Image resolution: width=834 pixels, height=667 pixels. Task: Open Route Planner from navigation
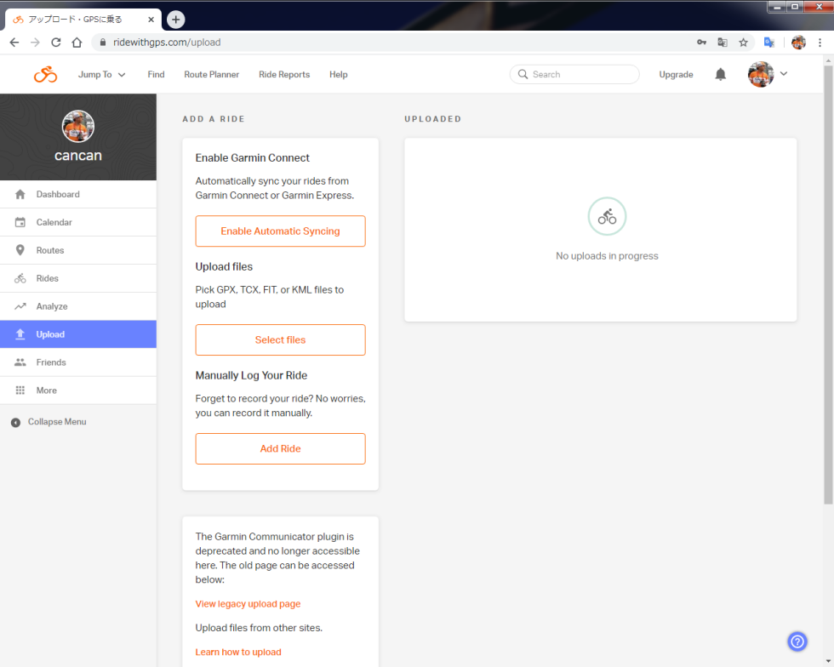click(212, 75)
